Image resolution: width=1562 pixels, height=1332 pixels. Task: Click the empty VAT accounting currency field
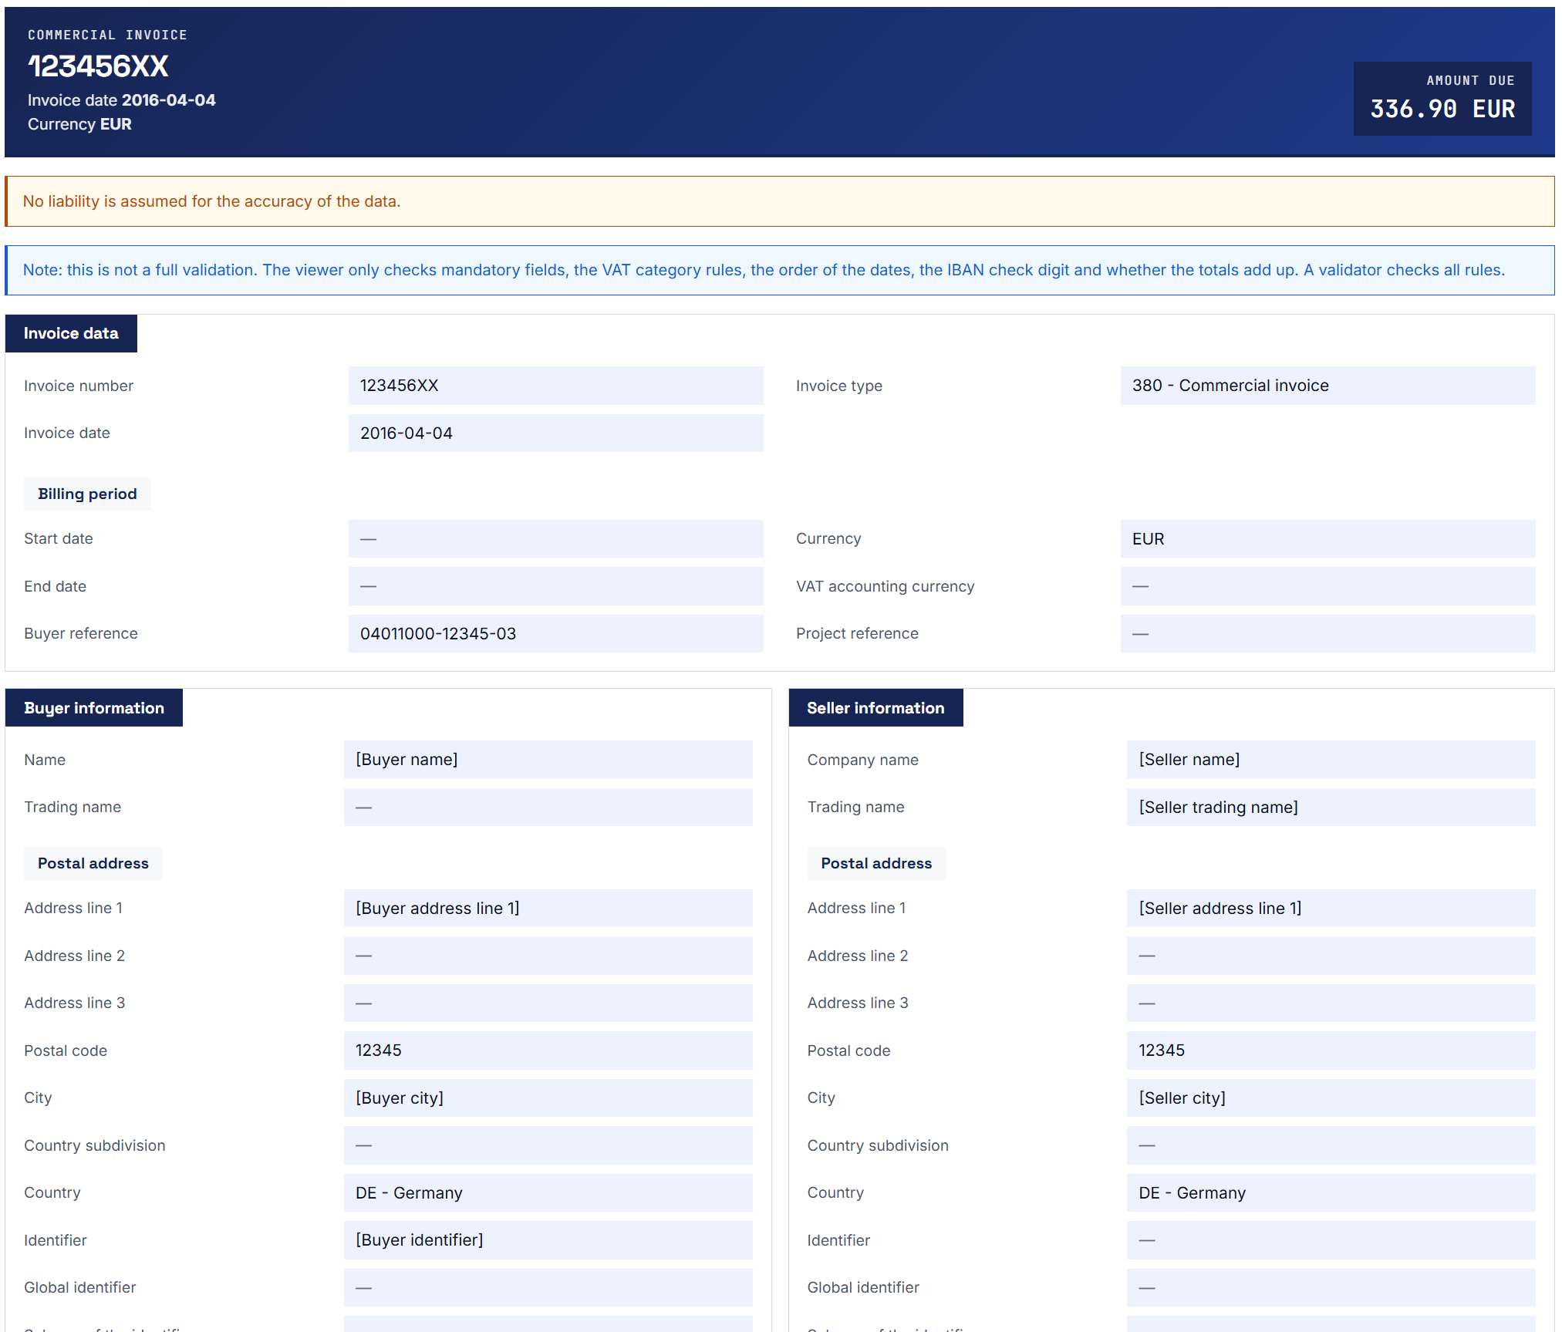tap(1328, 586)
